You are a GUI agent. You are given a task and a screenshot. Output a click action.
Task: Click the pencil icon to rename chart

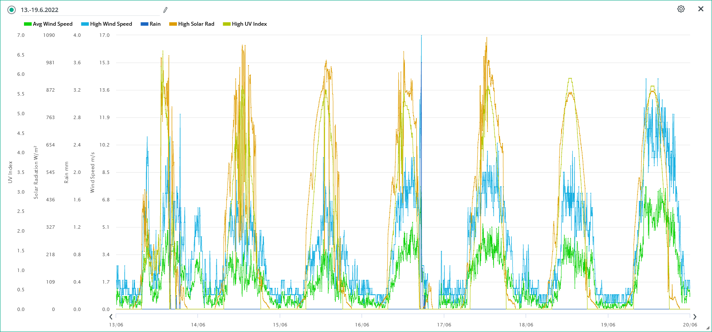click(x=165, y=10)
